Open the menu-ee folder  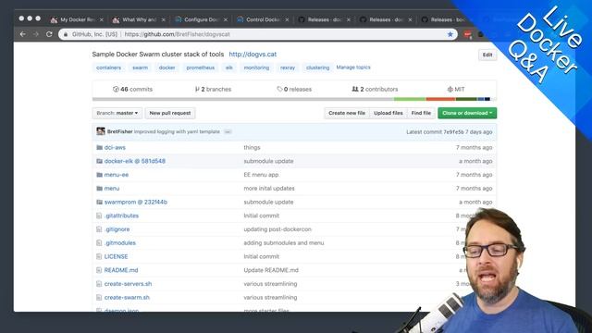117,175
